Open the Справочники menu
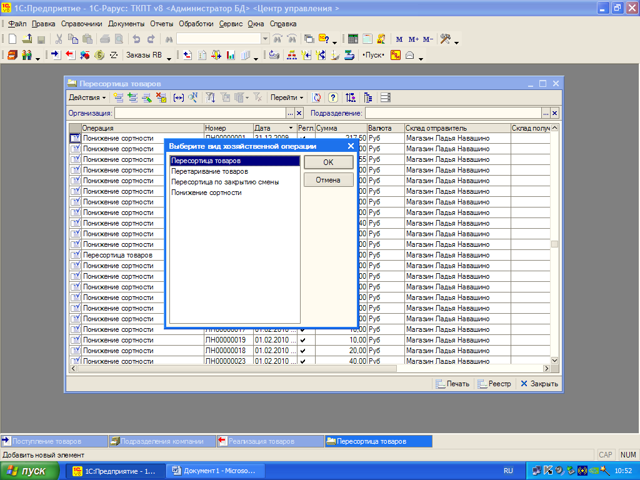This screenshot has width=640, height=480. [82, 24]
